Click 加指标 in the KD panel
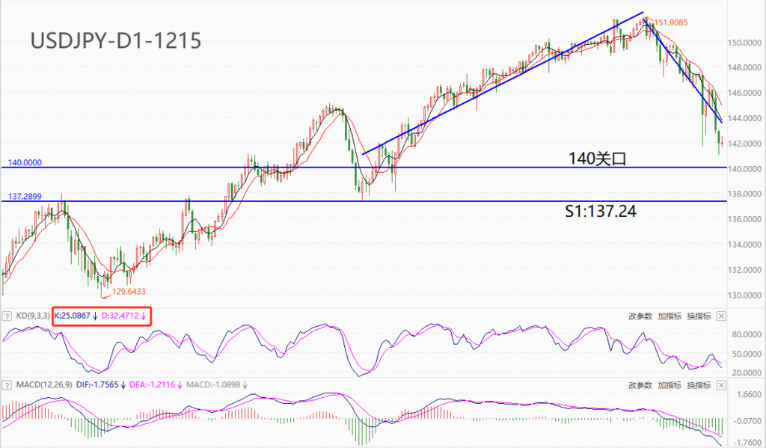766x448 pixels. (x=670, y=316)
